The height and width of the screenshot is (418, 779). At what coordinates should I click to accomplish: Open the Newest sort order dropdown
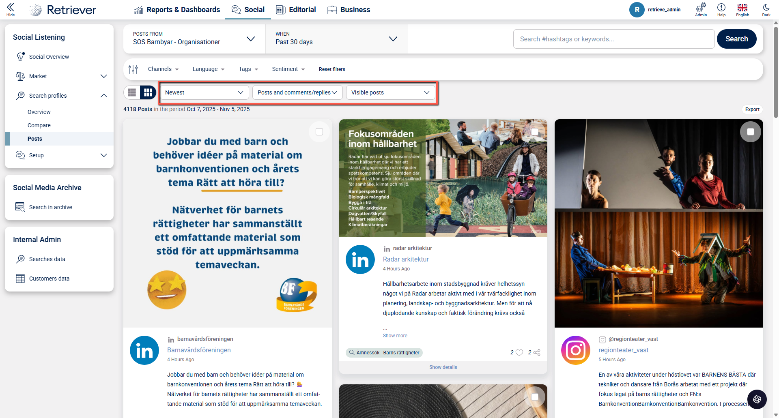204,92
